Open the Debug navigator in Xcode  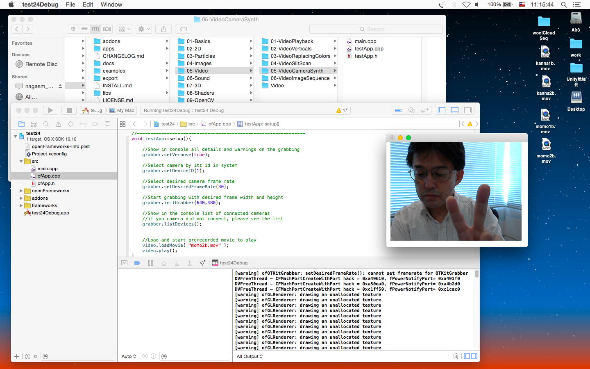(83, 124)
